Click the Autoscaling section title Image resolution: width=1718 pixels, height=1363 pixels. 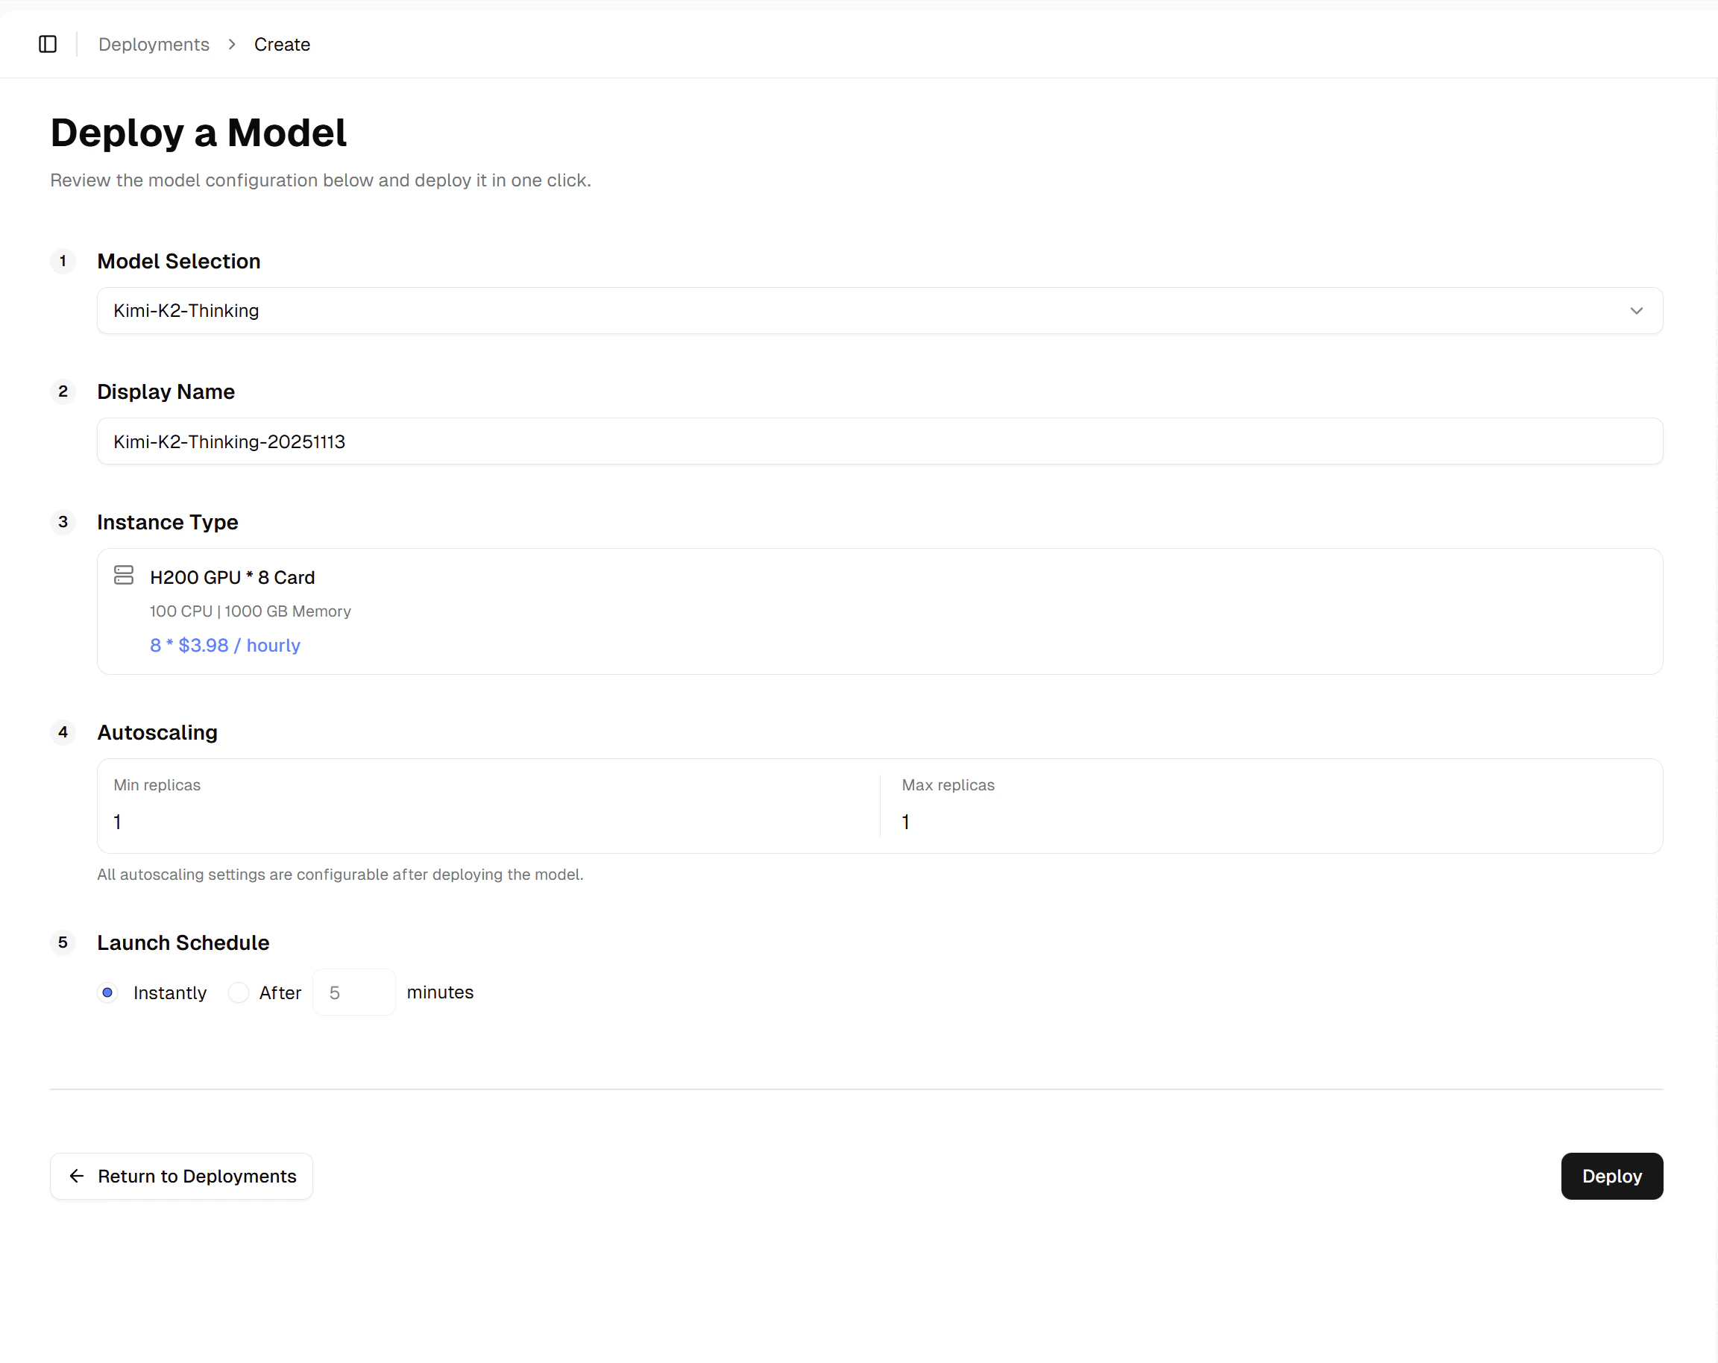pyautogui.click(x=157, y=733)
